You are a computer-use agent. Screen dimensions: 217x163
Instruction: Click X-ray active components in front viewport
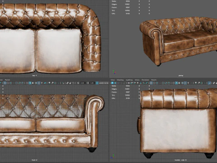coord(71,83)
